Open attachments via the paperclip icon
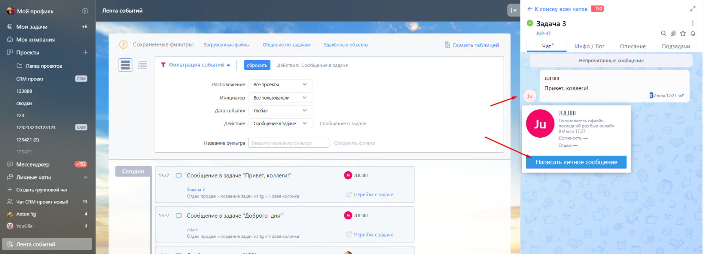This screenshot has height=254, width=704. pyautogui.click(x=673, y=33)
